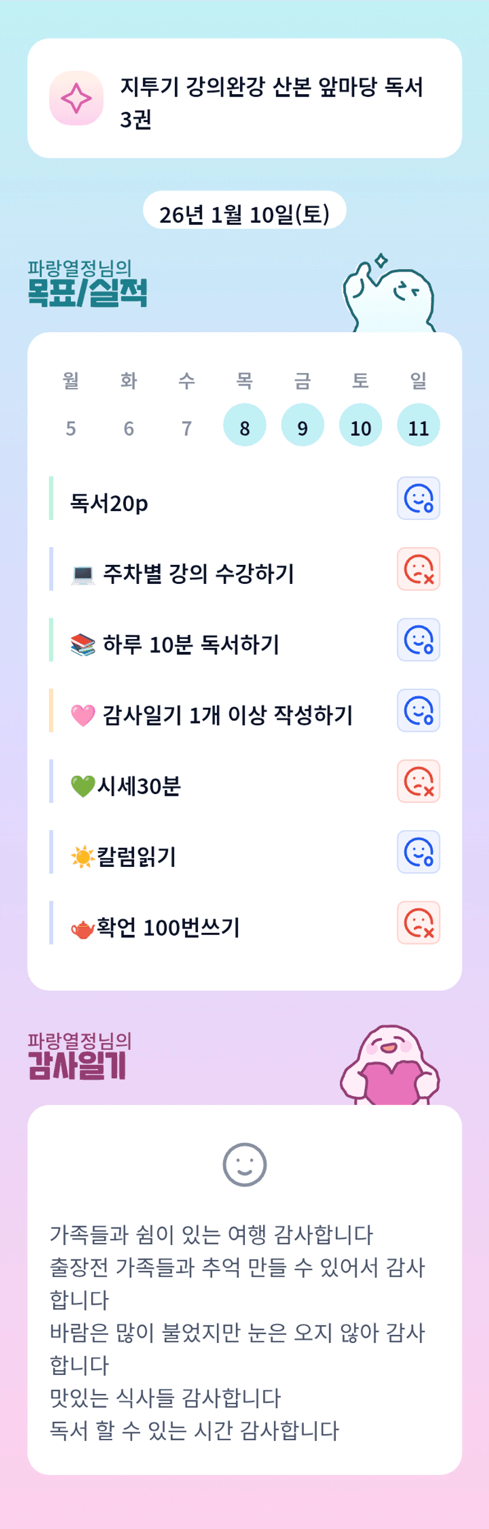The width and height of the screenshot is (489, 1529).
Task: Open the 확언 100번쓰기 goal item
Action: pos(168,927)
